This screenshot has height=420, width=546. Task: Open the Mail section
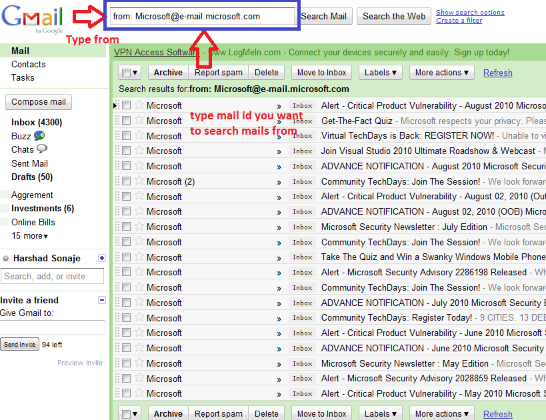[x=20, y=51]
